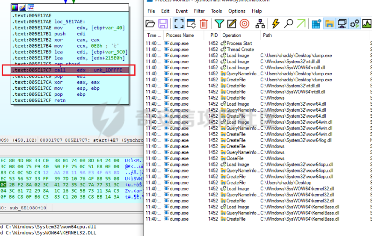Clear the event display with trash icon

[x=204, y=24]
